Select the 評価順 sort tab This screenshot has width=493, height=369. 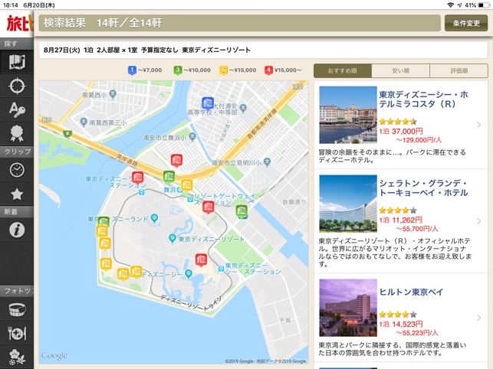point(458,71)
